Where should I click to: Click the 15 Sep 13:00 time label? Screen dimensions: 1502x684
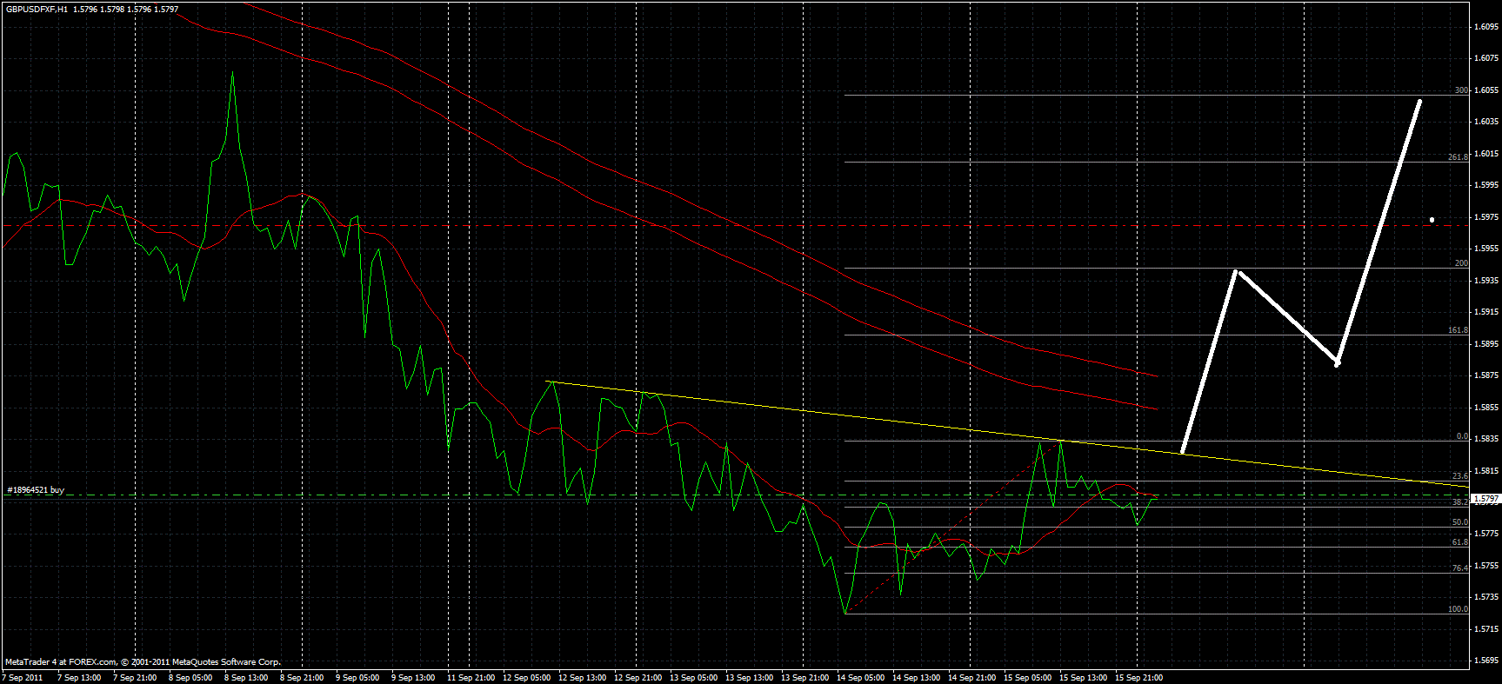point(1084,677)
